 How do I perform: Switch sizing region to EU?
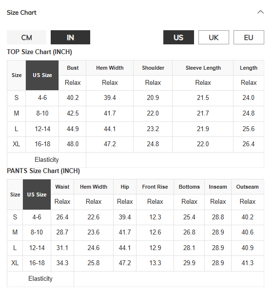[x=249, y=38]
